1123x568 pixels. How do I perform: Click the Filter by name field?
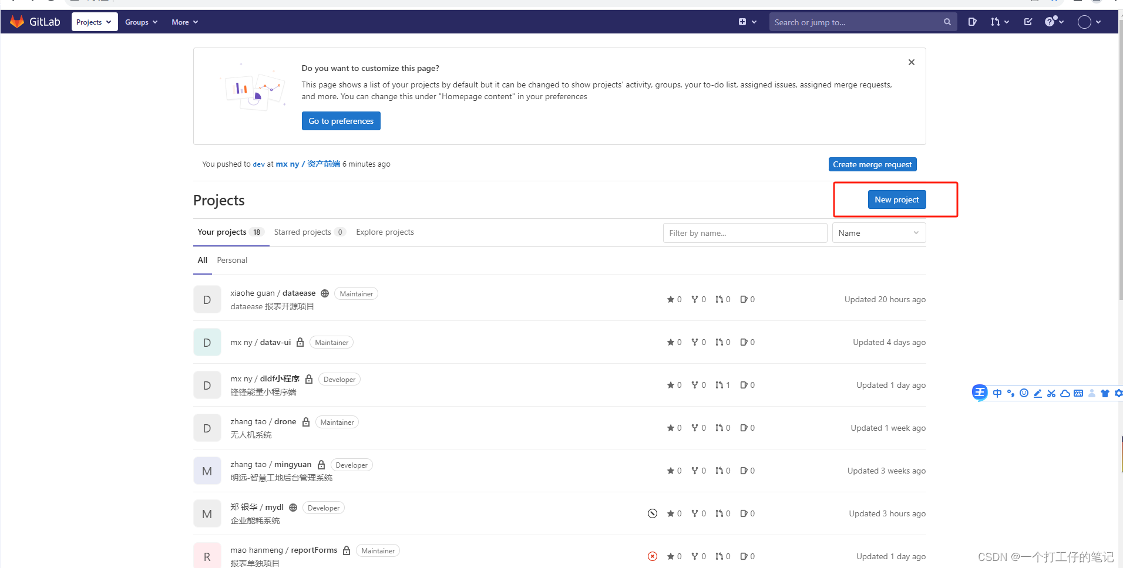point(745,233)
